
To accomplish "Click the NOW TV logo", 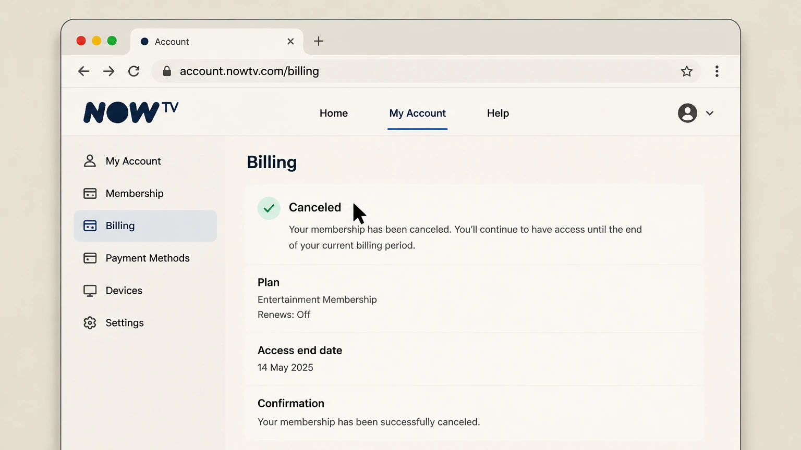I will tap(131, 112).
